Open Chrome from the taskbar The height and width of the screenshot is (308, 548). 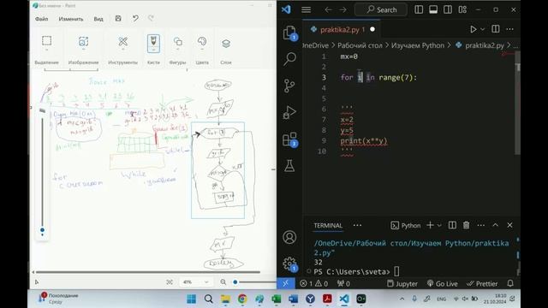tap(242, 299)
